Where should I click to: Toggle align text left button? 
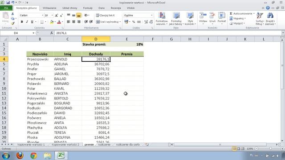(x=69, y=22)
